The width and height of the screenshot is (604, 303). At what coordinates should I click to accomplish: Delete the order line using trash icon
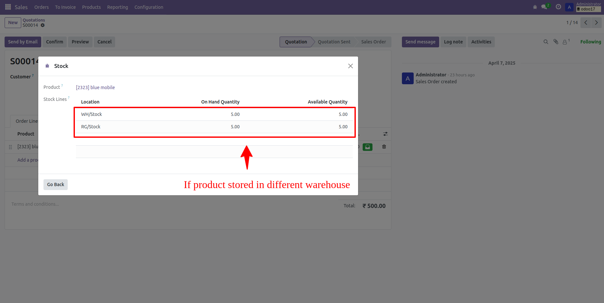[384, 147]
